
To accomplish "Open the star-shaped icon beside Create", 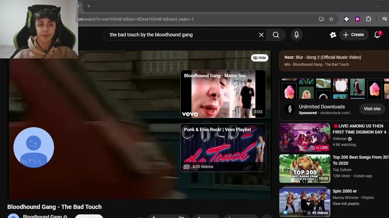I will click(x=333, y=35).
